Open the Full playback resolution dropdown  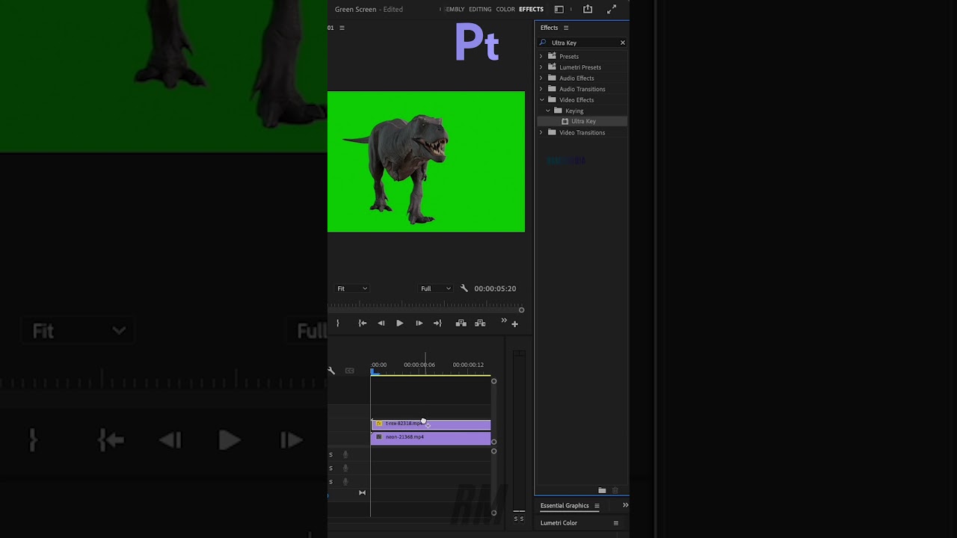tap(436, 288)
